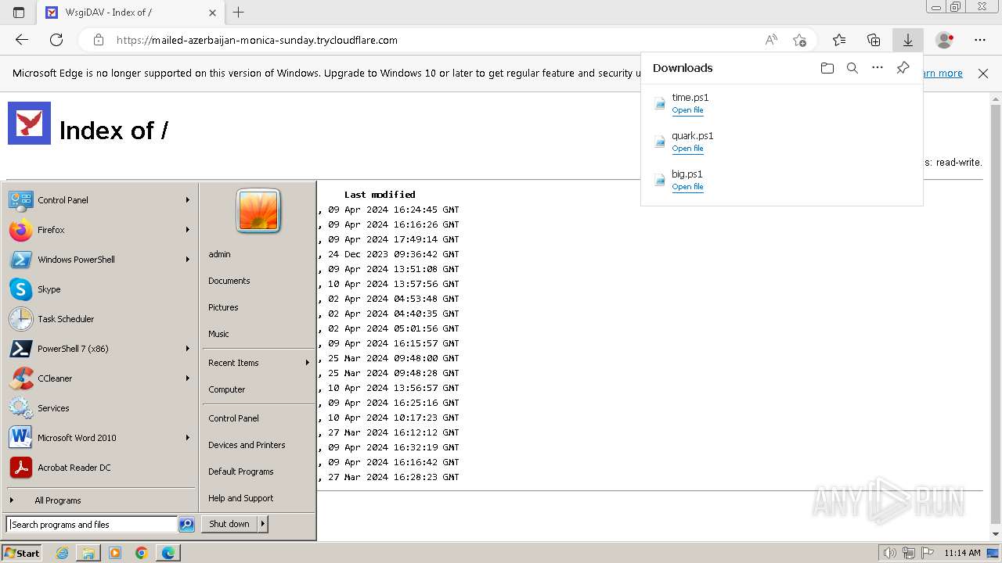Open Services from Start menu
This screenshot has width=1002, height=563.
100,408
